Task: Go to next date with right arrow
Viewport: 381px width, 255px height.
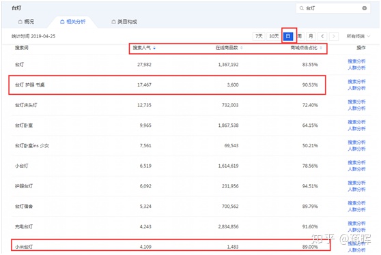Action: pyautogui.click(x=334, y=36)
